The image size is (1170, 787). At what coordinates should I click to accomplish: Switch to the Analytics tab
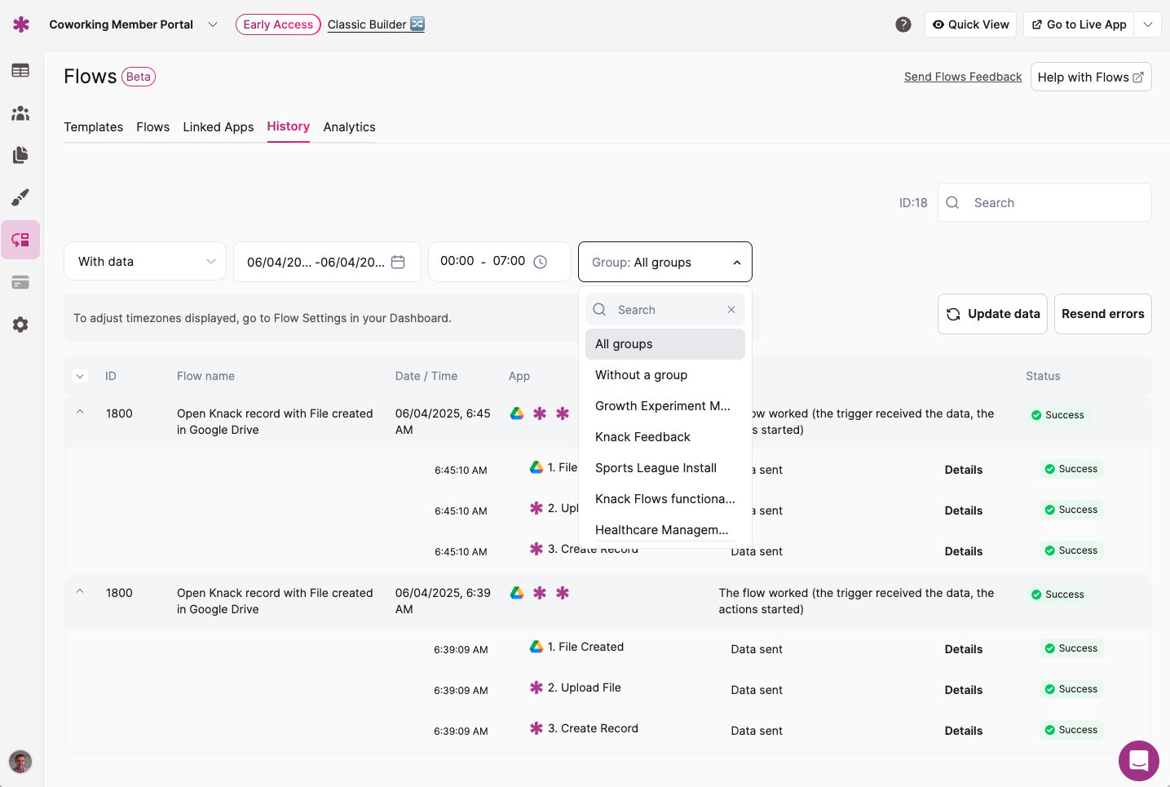click(x=349, y=127)
